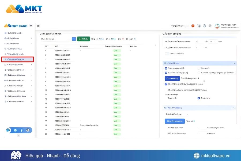Open the Messenger chat icon
The height and width of the screenshot is (161, 241).
(15, 130)
